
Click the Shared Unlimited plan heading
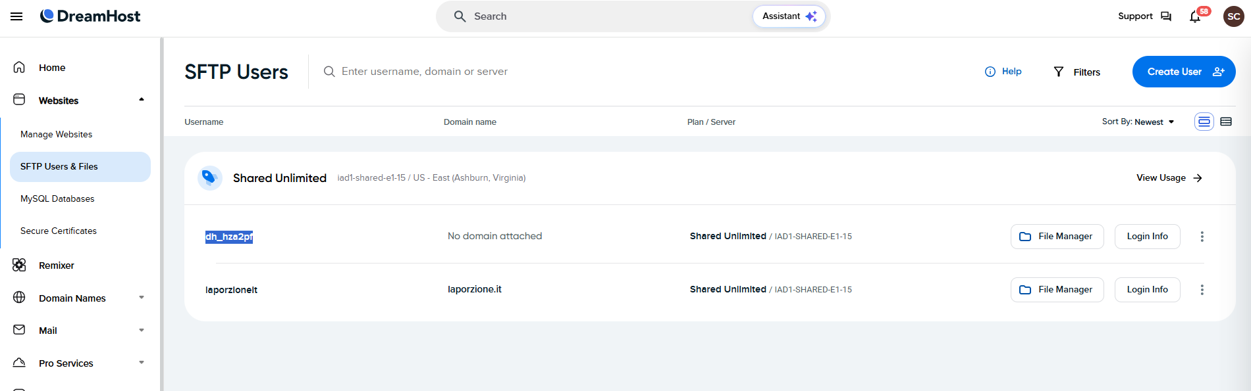point(280,178)
